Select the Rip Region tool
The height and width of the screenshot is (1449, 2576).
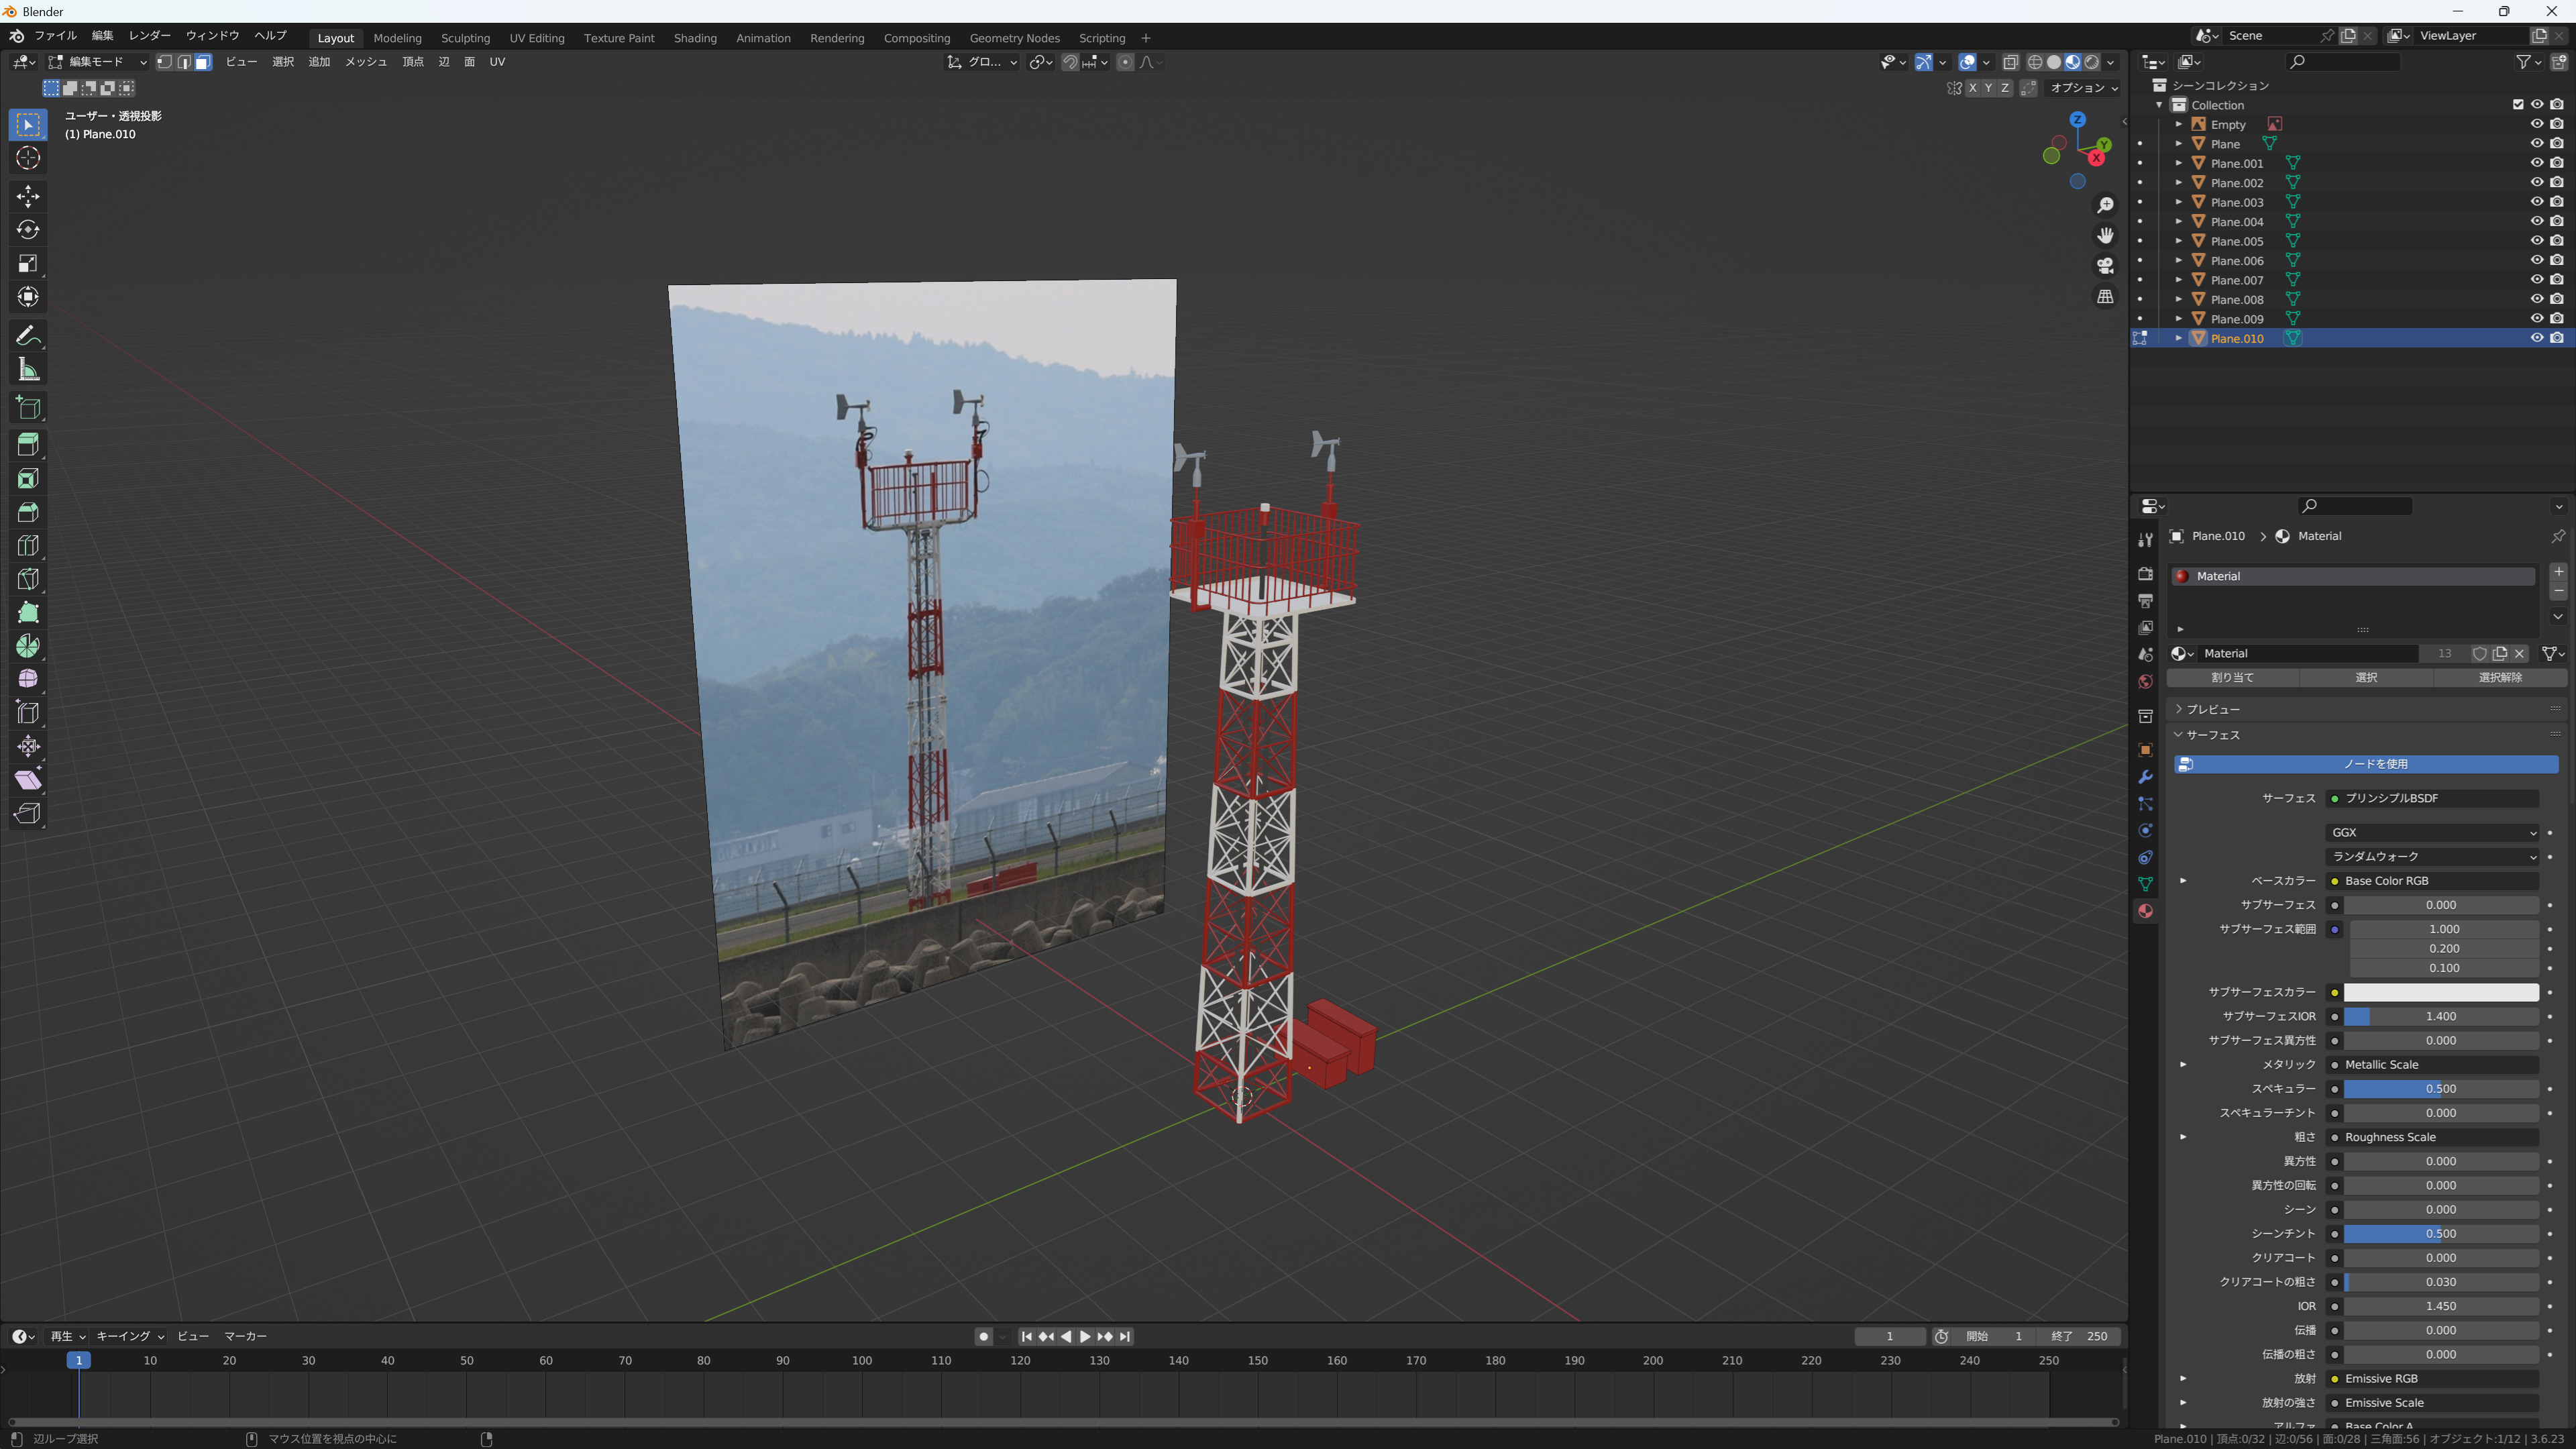[28, 814]
